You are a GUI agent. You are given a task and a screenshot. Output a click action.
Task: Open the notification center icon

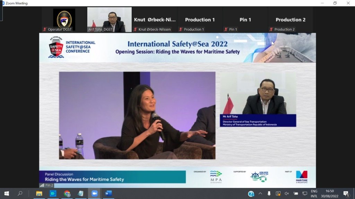346,193
